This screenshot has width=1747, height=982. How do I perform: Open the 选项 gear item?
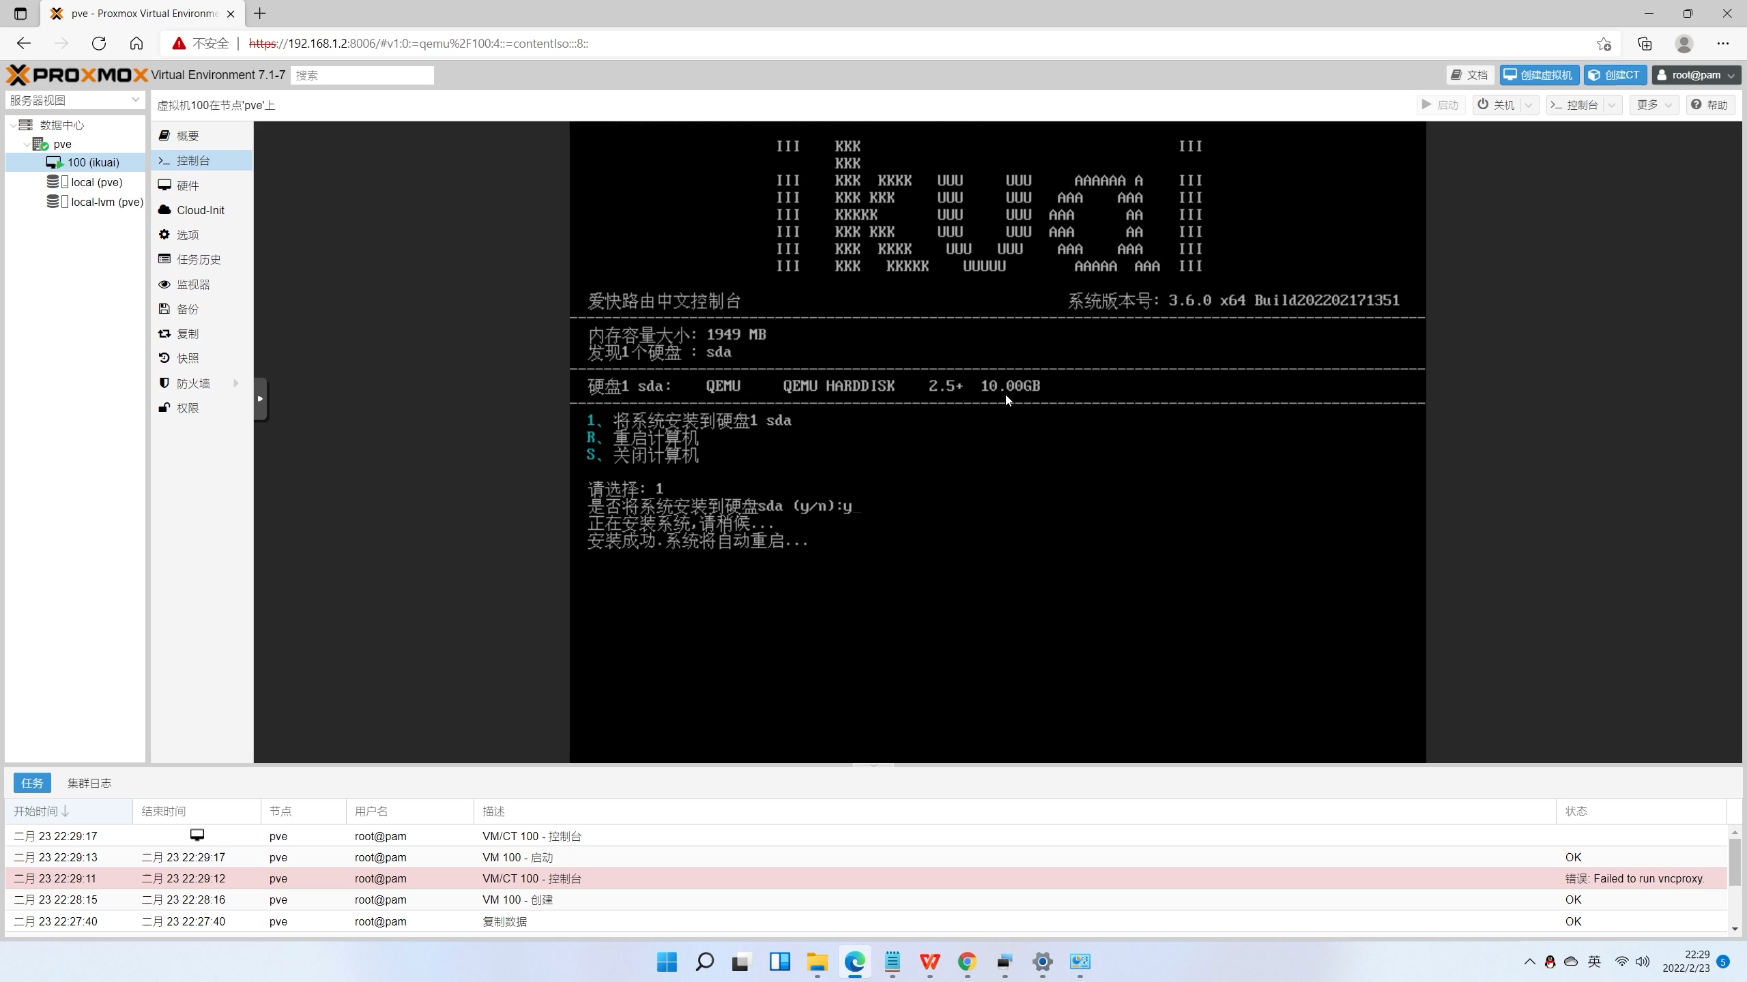pyautogui.click(x=188, y=235)
